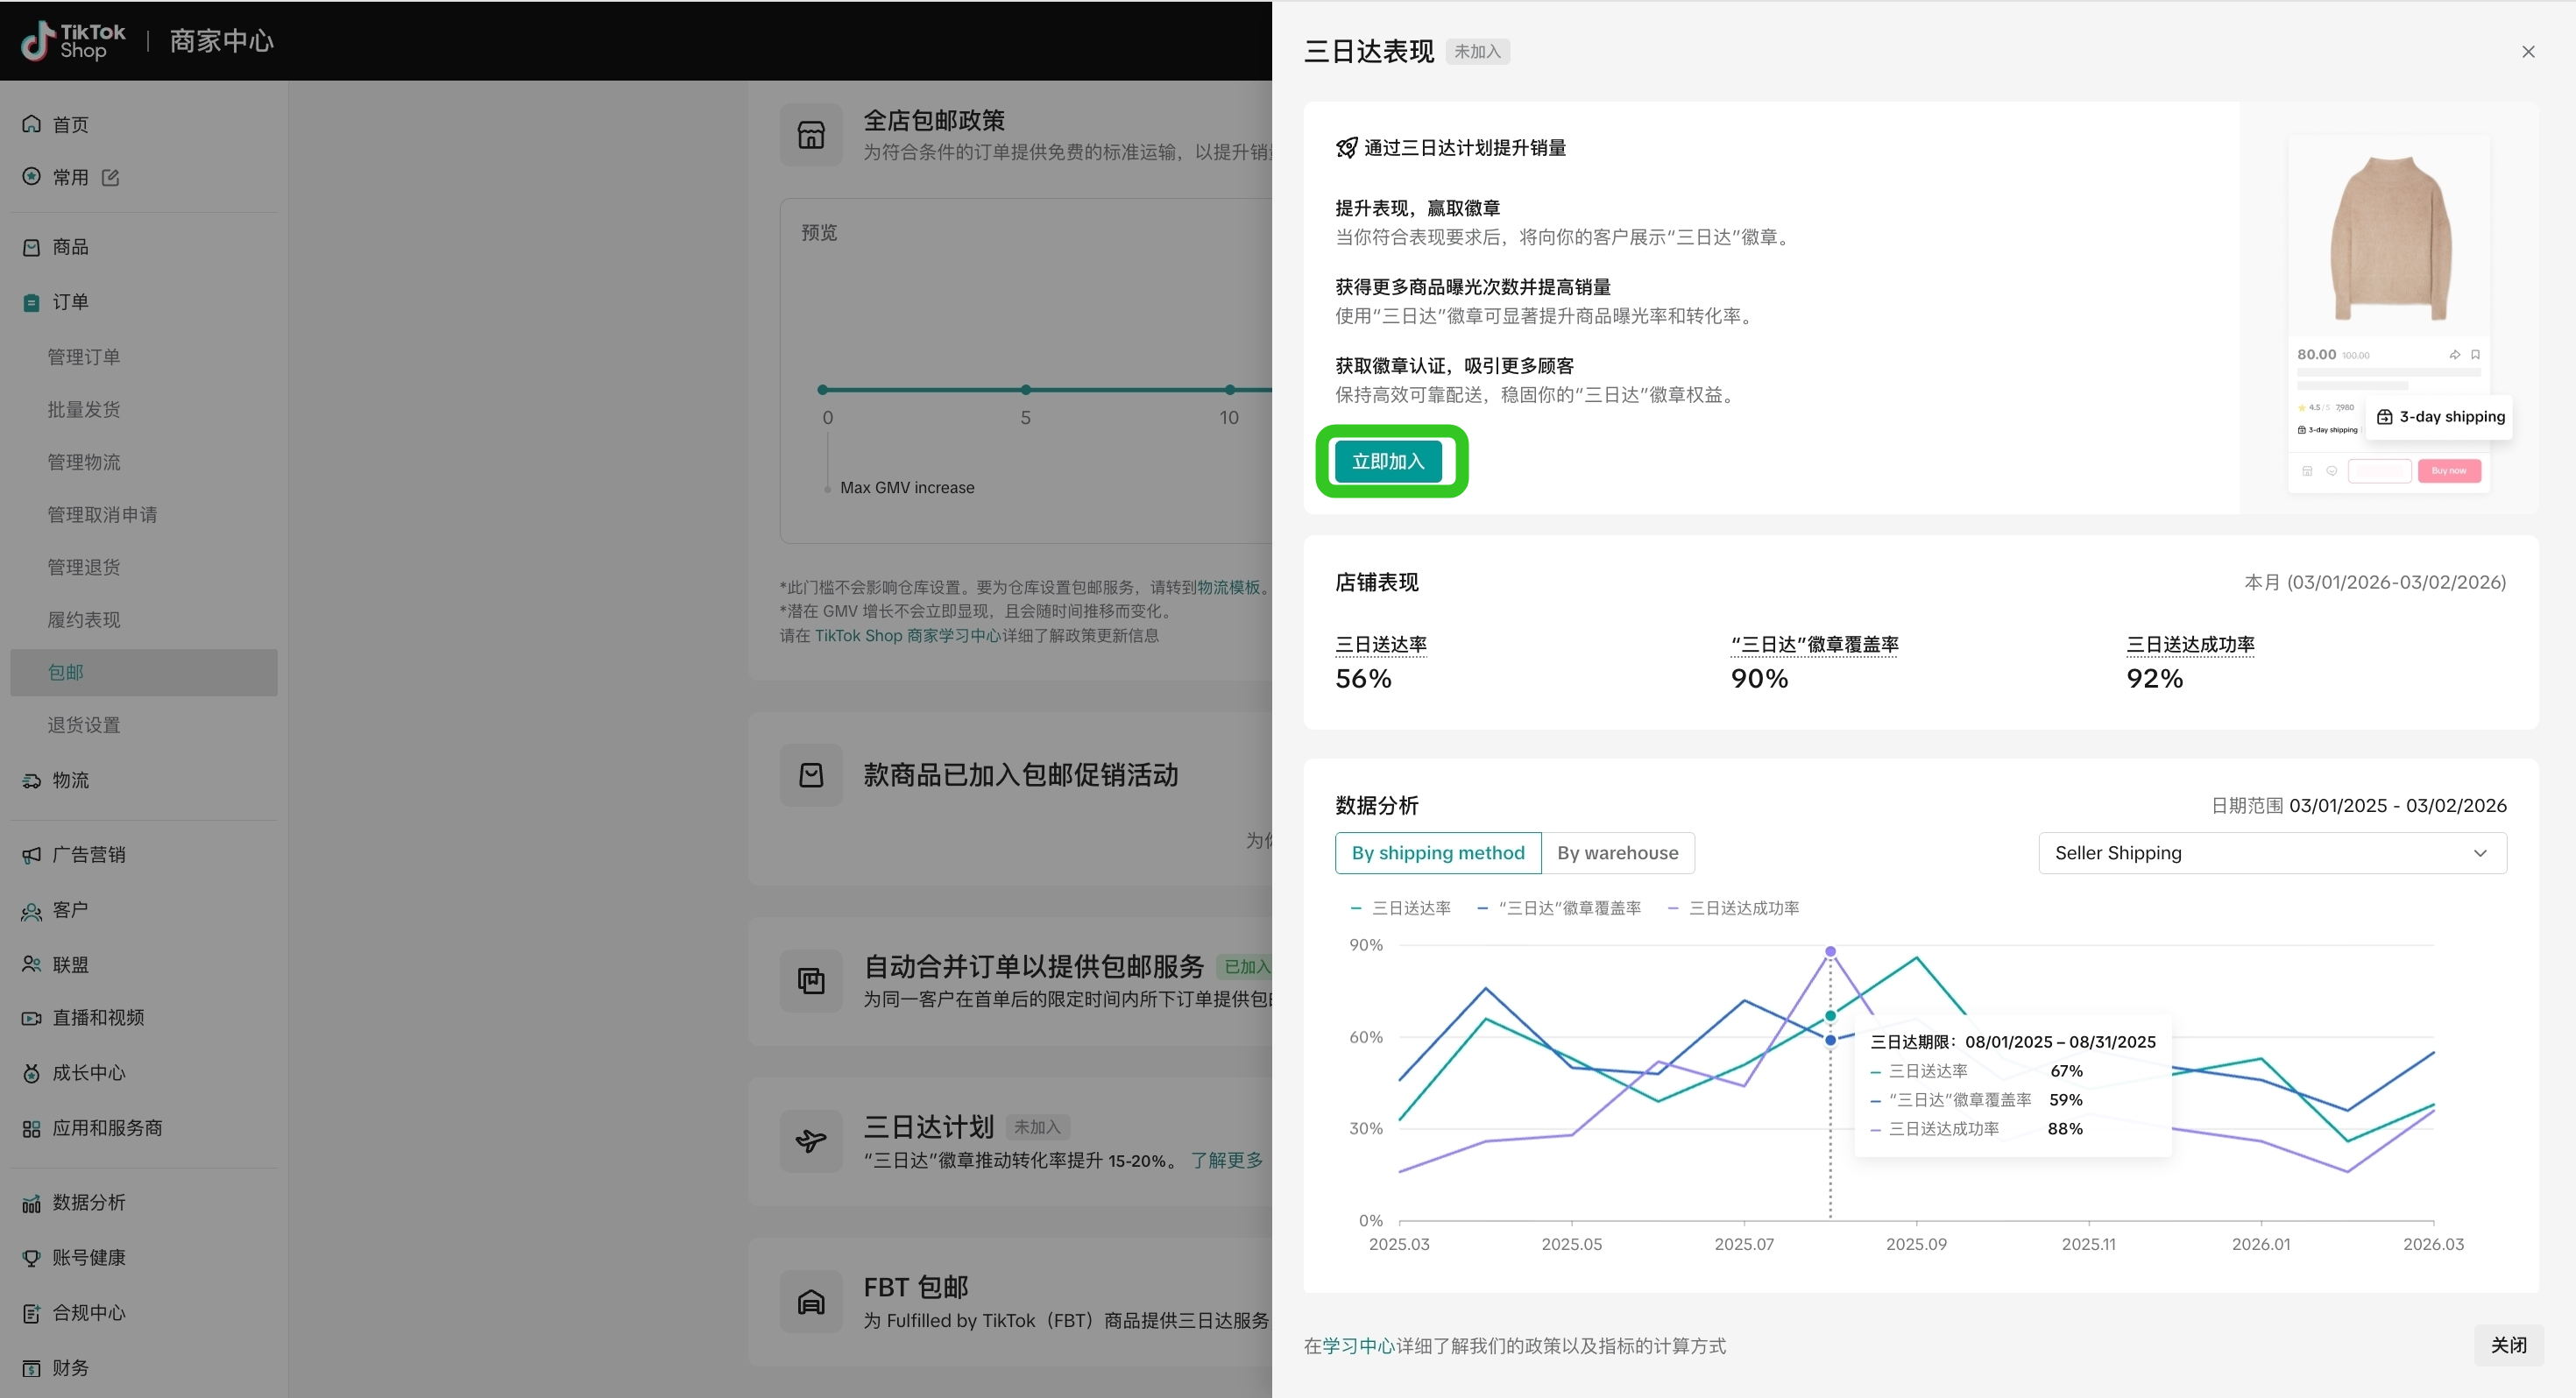The height and width of the screenshot is (1398, 2576).
Task: Open the 首页 home icon
Action: [31, 124]
